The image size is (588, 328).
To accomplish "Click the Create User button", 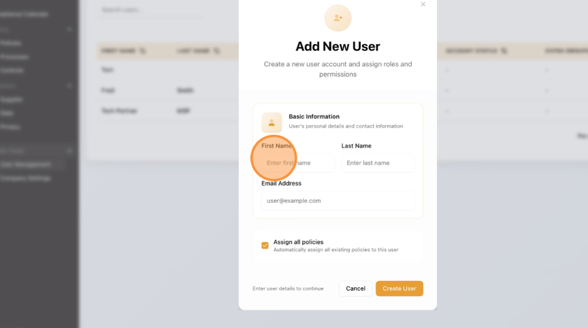I will pos(399,289).
